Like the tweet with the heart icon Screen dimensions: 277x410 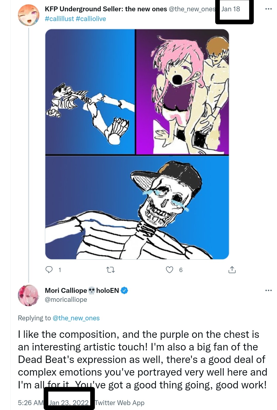(170, 269)
